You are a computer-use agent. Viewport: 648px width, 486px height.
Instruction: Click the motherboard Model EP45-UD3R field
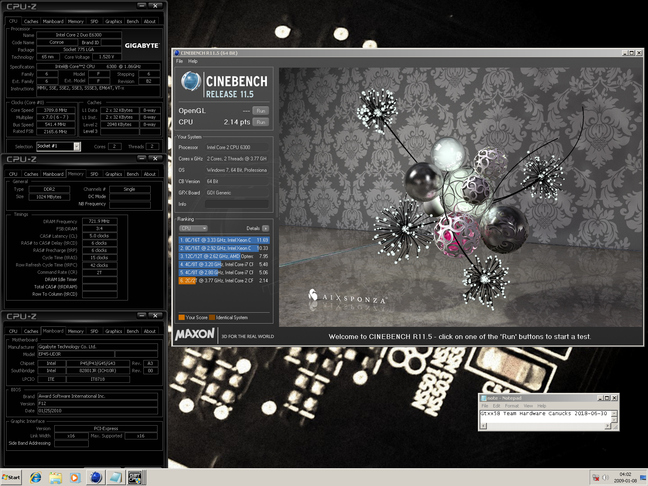pyautogui.click(x=76, y=354)
